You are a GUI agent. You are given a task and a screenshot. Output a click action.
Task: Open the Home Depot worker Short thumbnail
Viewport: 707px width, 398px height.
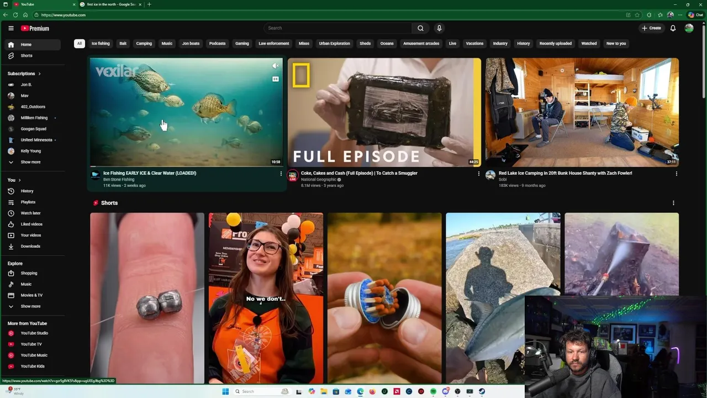pos(266,298)
